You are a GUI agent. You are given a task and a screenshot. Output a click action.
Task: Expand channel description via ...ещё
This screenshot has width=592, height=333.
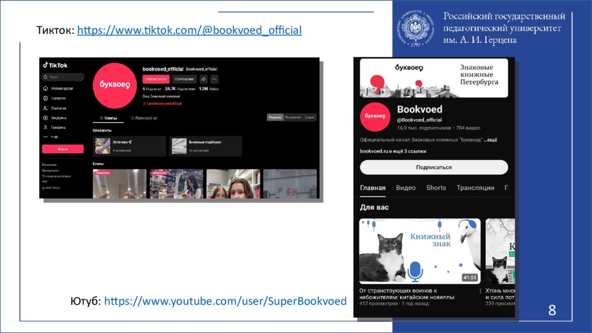pos(490,140)
